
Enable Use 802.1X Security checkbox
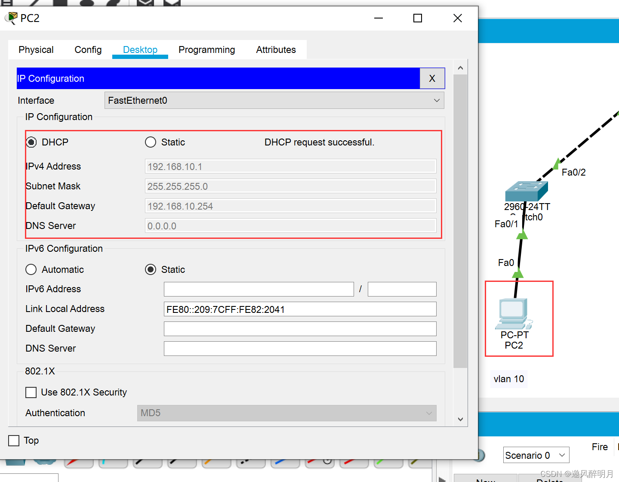coord(31,392)
